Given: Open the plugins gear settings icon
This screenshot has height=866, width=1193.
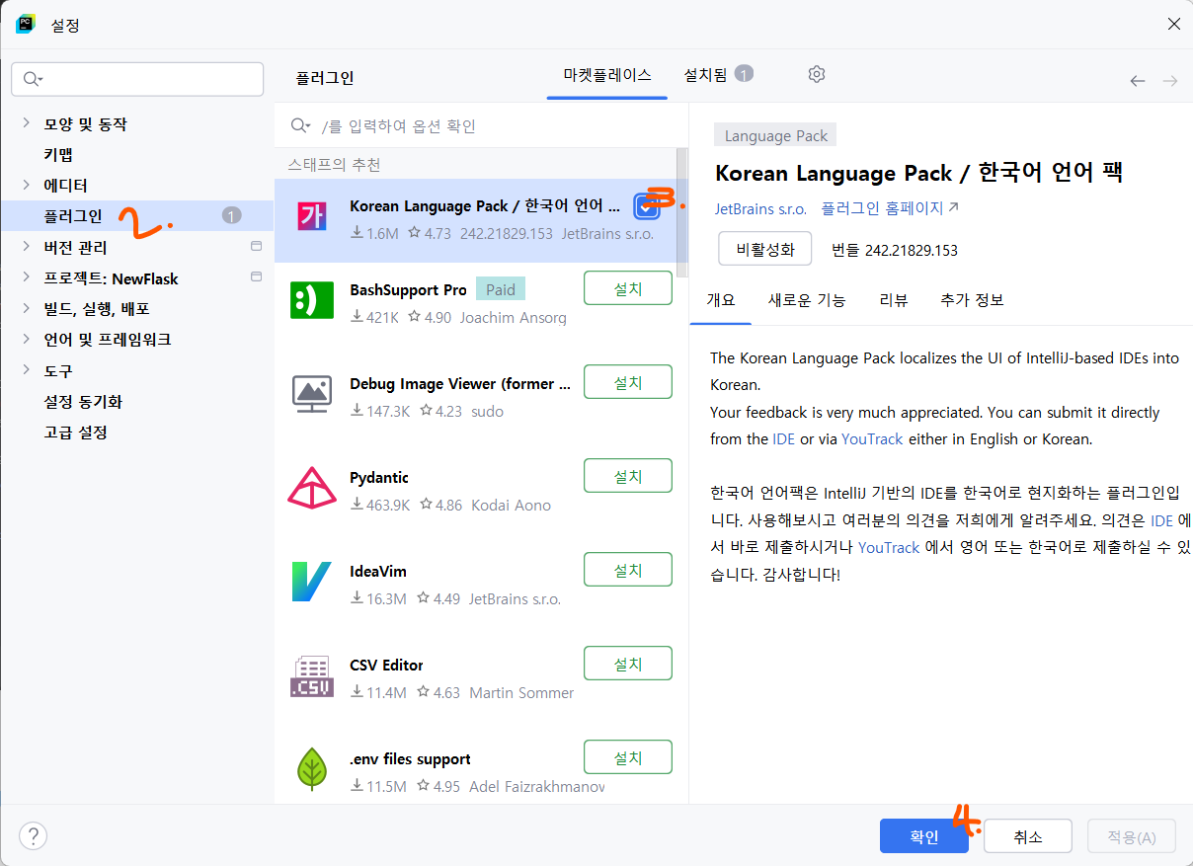Looking at the screenshot, I should tap(816, 74).
